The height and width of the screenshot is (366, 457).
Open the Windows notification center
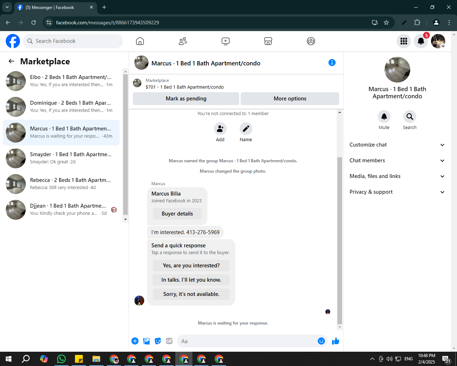point(446,359)
